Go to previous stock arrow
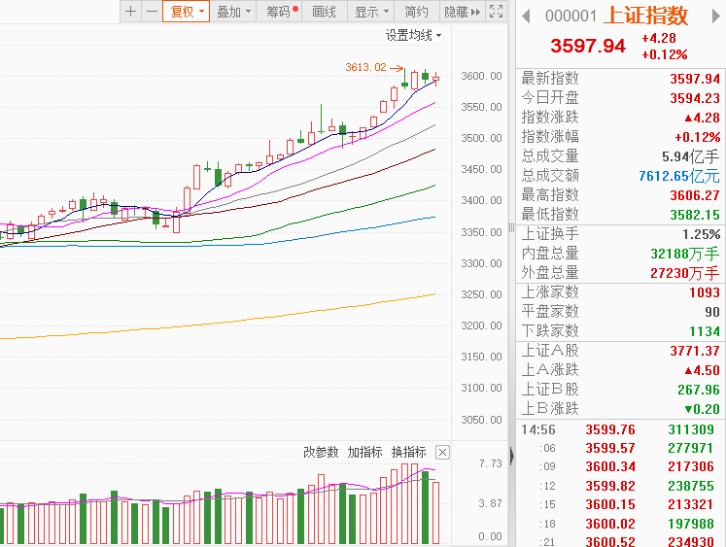The height and width of the screenshot is (547, 726). [x=526, y=17]
